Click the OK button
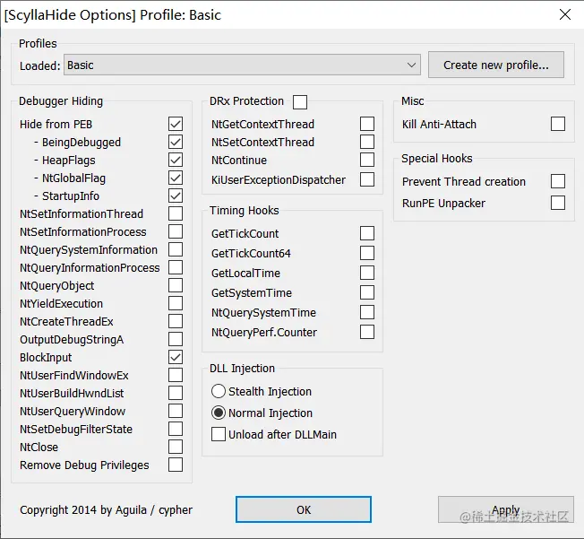This screenshot has width=584, height=539. (x=304, y=509)
